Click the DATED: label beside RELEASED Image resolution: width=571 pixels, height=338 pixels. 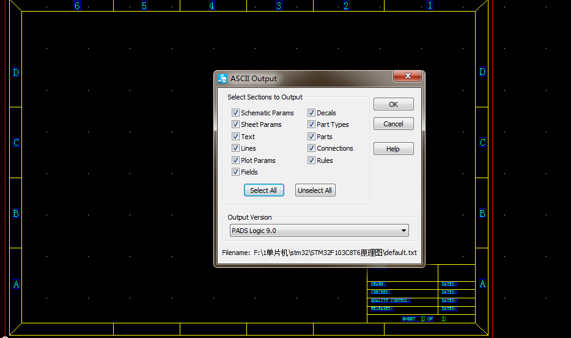click(449, 309)
